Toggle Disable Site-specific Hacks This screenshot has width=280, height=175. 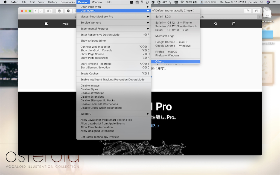point(114,100)
